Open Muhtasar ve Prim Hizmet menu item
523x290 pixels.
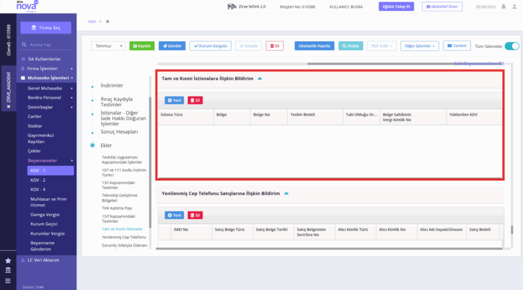point(49,202)
